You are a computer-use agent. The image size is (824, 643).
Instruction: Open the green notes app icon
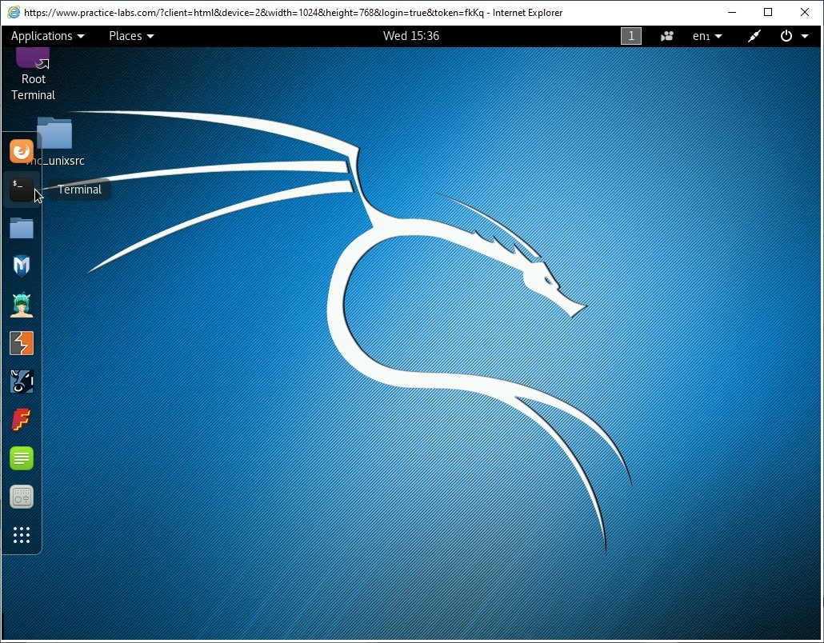(22, 458)
